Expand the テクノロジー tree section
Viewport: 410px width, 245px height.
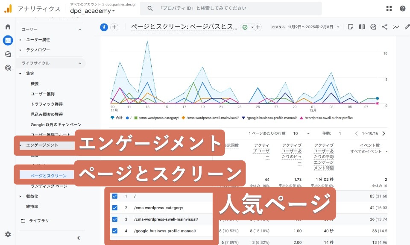pos(20,50)
